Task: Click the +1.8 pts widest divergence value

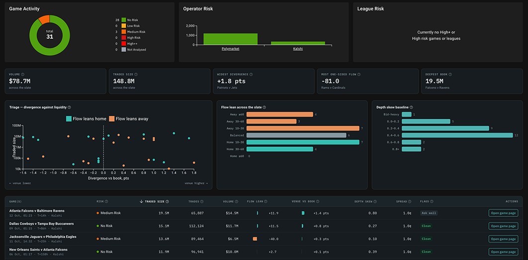Action: coord(231,81)
